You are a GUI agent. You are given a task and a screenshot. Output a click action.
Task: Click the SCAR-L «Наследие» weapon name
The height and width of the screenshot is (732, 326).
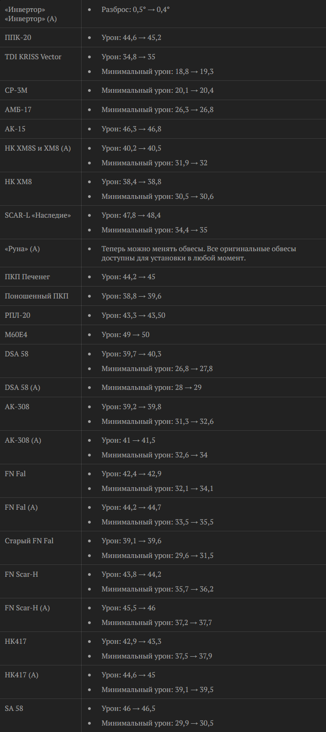[x=38, y=215]
